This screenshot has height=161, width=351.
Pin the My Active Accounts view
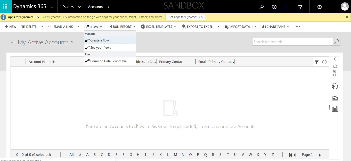[13, 43]
